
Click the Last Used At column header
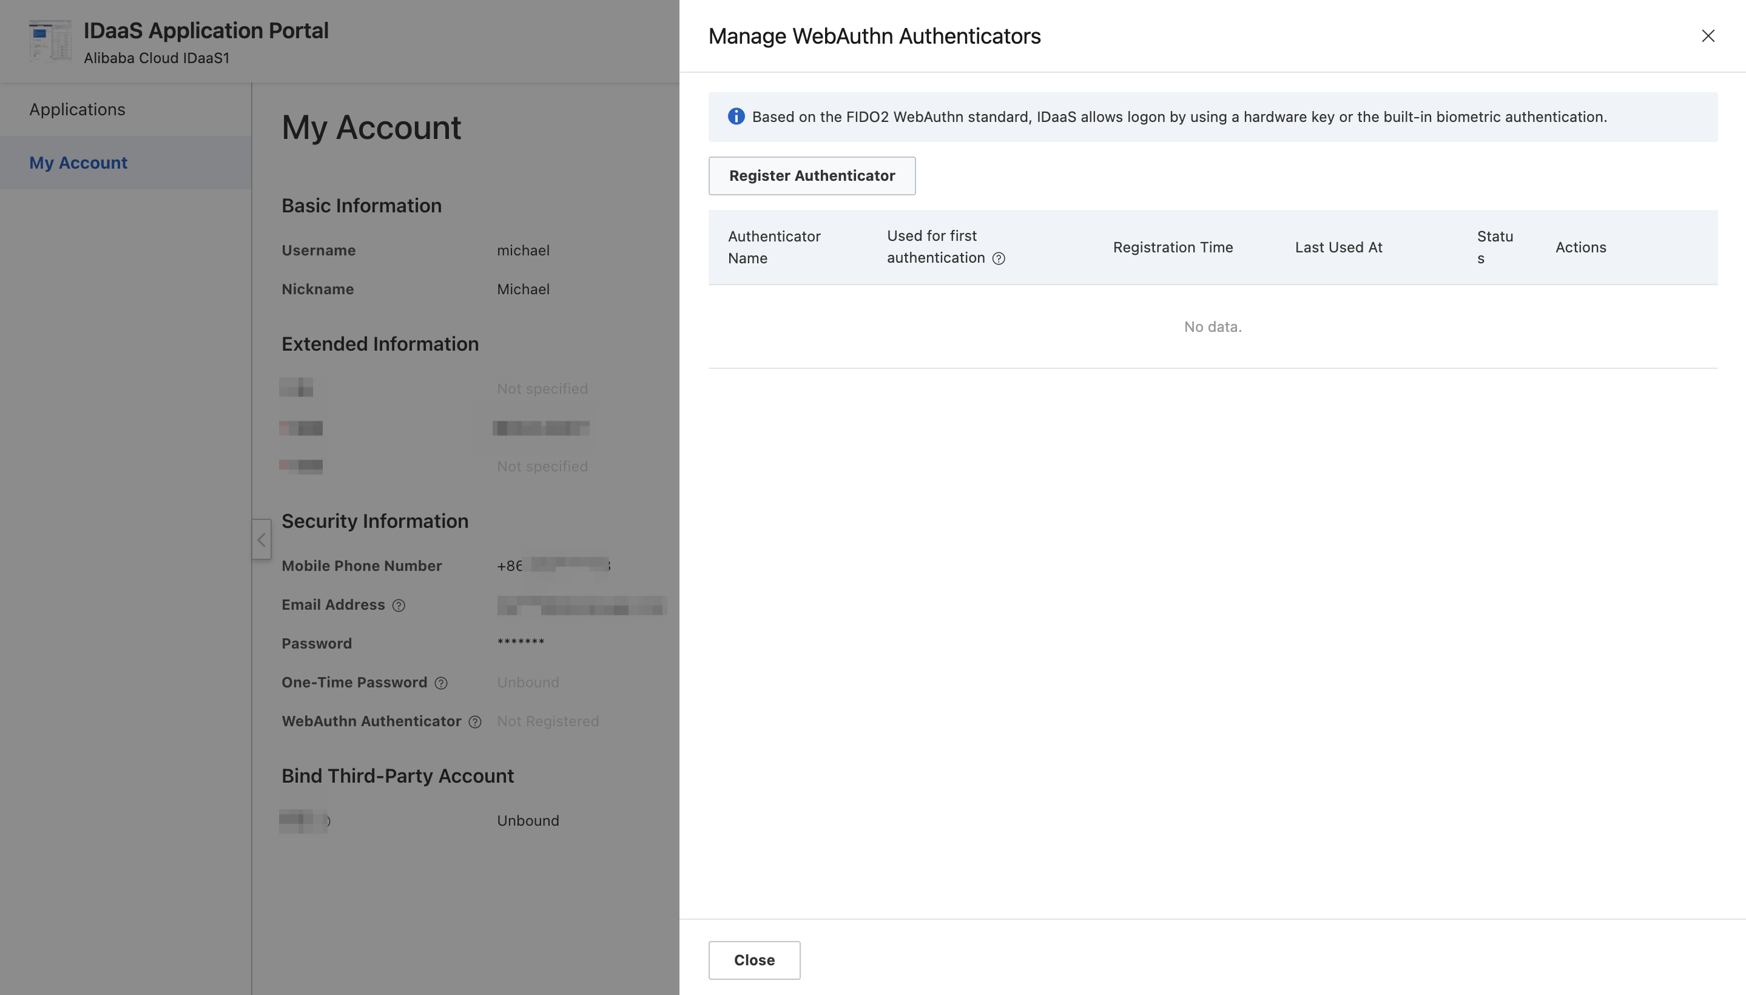[1338, 247]
